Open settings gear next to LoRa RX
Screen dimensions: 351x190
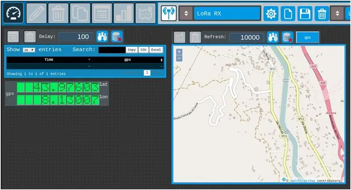(271, 14)
